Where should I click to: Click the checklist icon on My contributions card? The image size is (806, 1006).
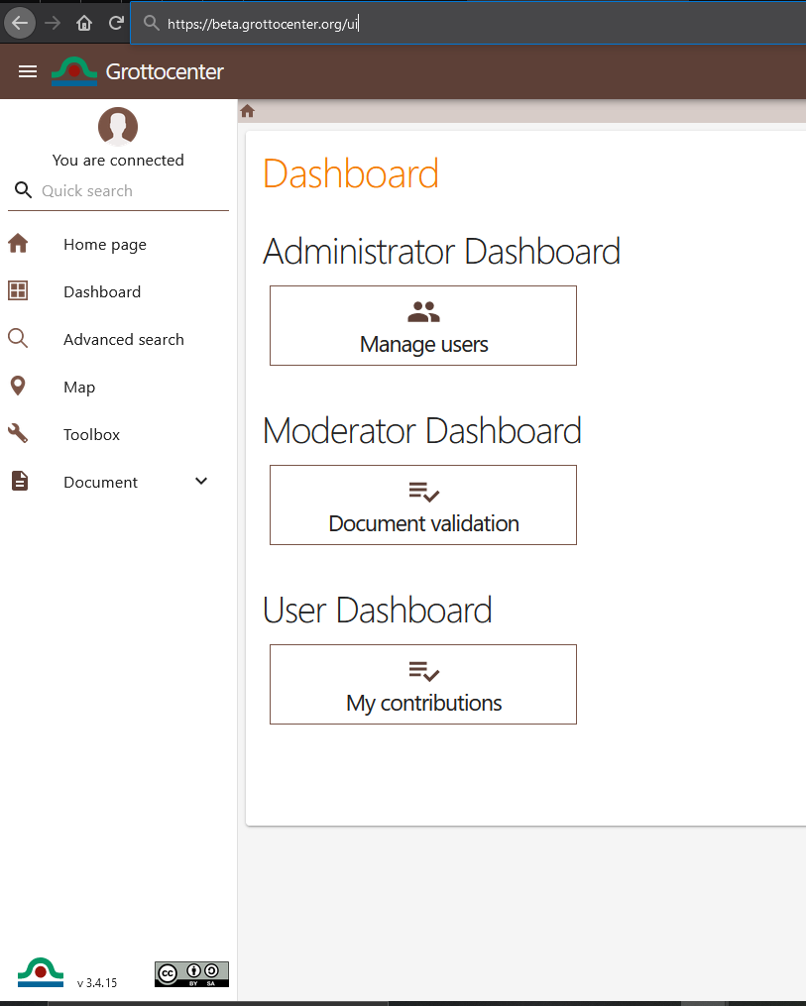(x=423, y=671)
